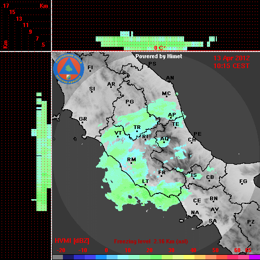Click the '10' dBZ scale value
The image size is (260, 260).
click(x=128, y=250)
